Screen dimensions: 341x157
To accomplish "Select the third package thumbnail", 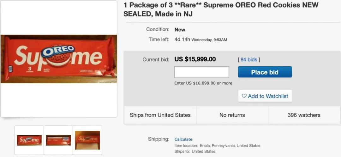I will point(87,140).
